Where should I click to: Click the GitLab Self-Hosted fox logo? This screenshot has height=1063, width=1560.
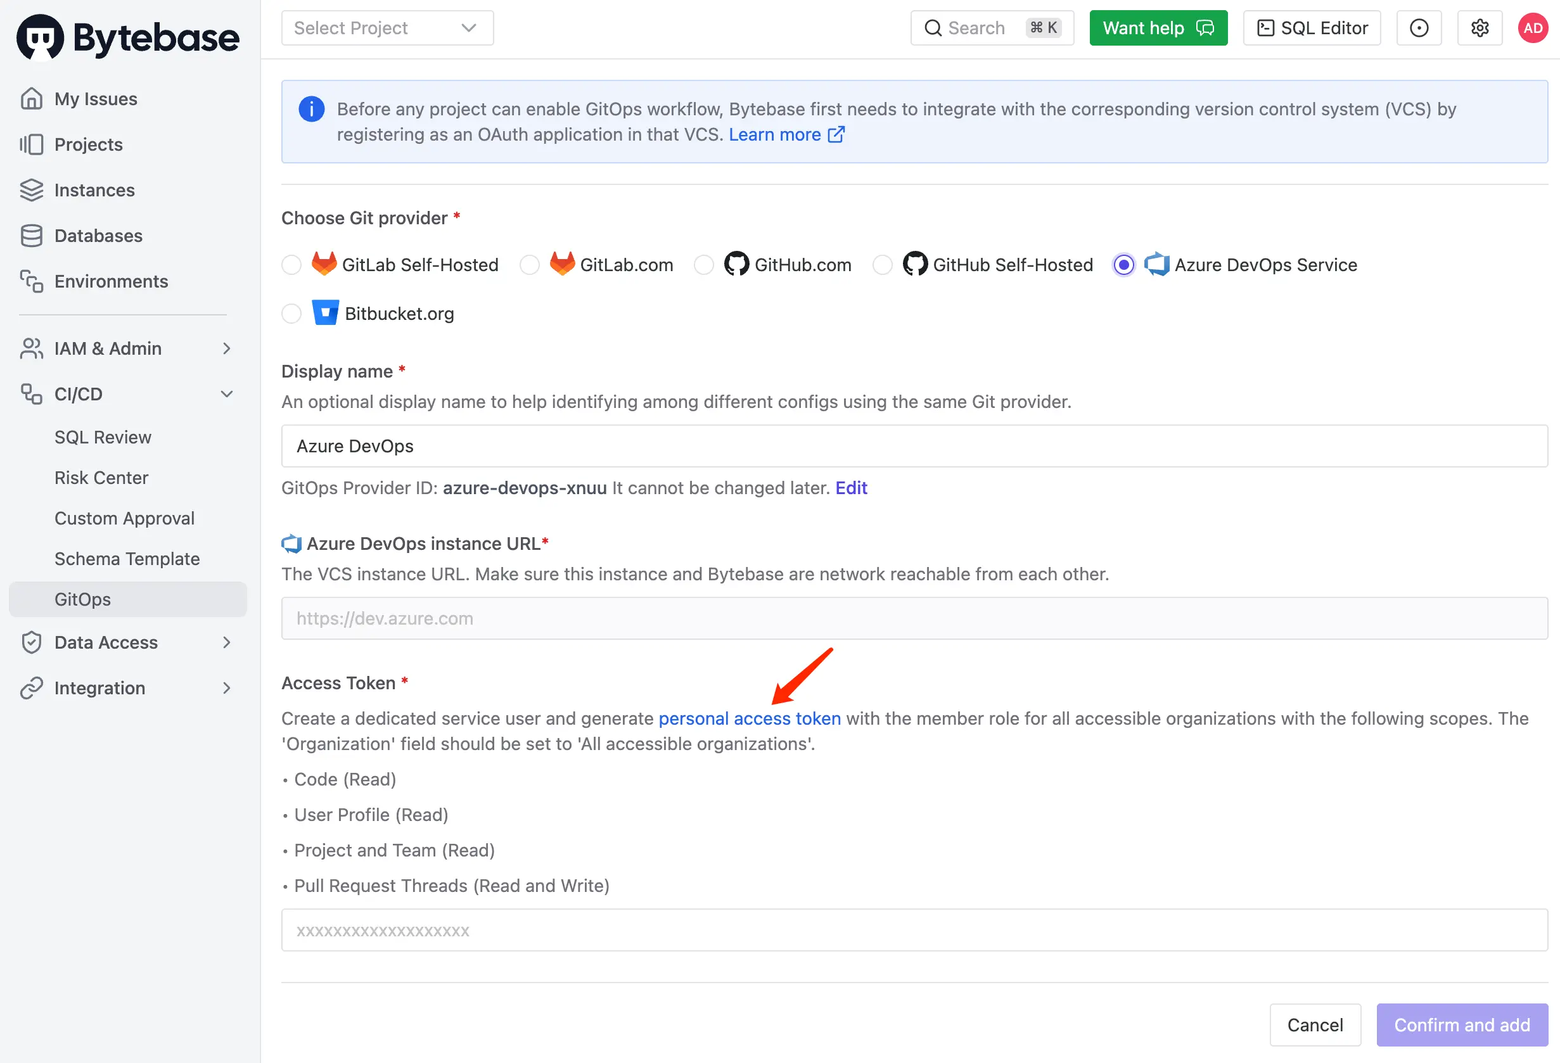click(x=324, y=264)
